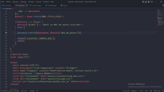Click index.php tab file icon
The image size is (164, 92).
[x=3, y=5]
